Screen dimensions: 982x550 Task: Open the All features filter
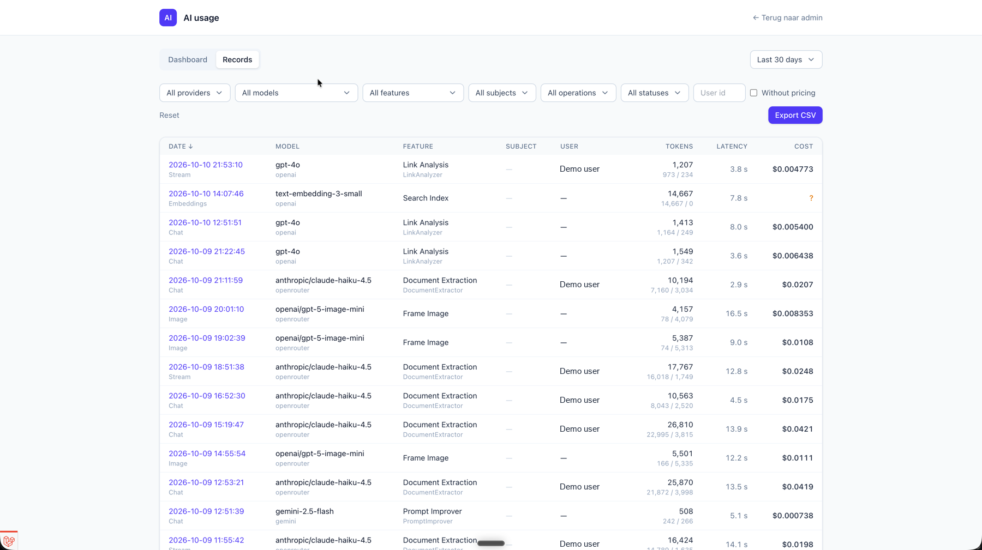[x=413, y=93]
